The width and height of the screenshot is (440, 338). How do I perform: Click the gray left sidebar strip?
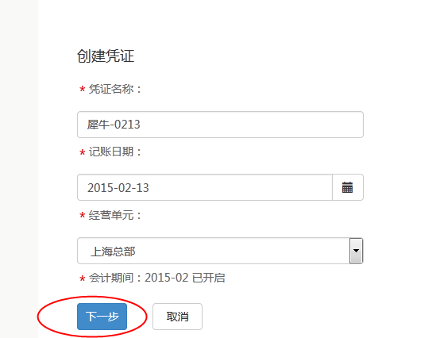click(19, 169)
